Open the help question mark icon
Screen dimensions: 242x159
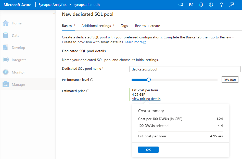click(x=222, y=5)
